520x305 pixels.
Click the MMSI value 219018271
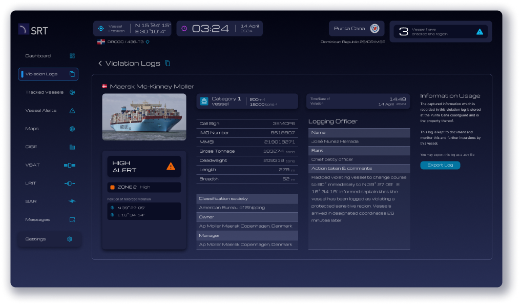(x=280, y=141)
